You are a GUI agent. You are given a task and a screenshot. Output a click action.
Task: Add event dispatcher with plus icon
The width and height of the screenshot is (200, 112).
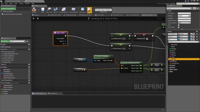29,80
